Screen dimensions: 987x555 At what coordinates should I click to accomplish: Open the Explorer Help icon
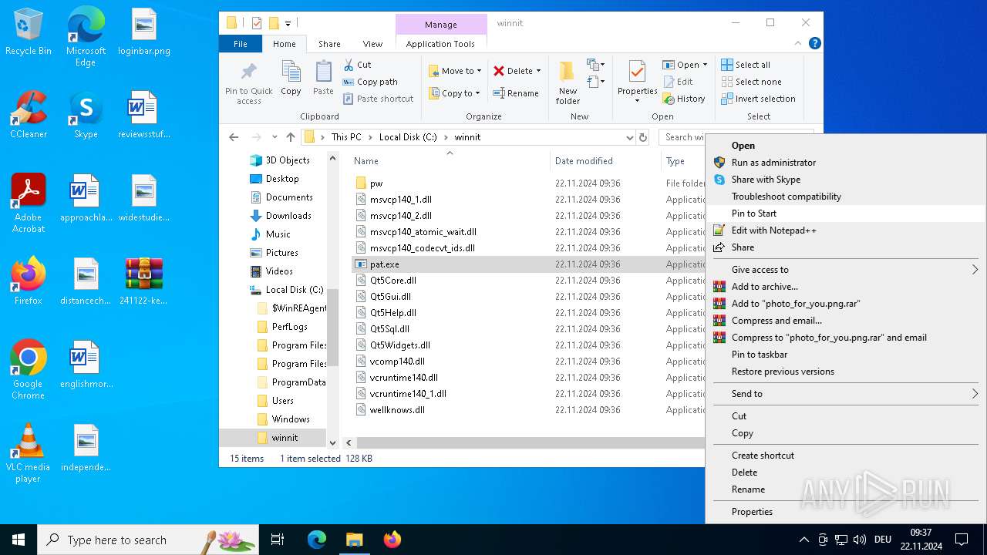click(815, 44)
